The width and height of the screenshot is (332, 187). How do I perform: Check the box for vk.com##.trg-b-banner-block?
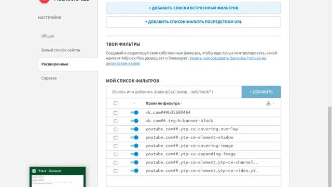(x=115, y=121)
